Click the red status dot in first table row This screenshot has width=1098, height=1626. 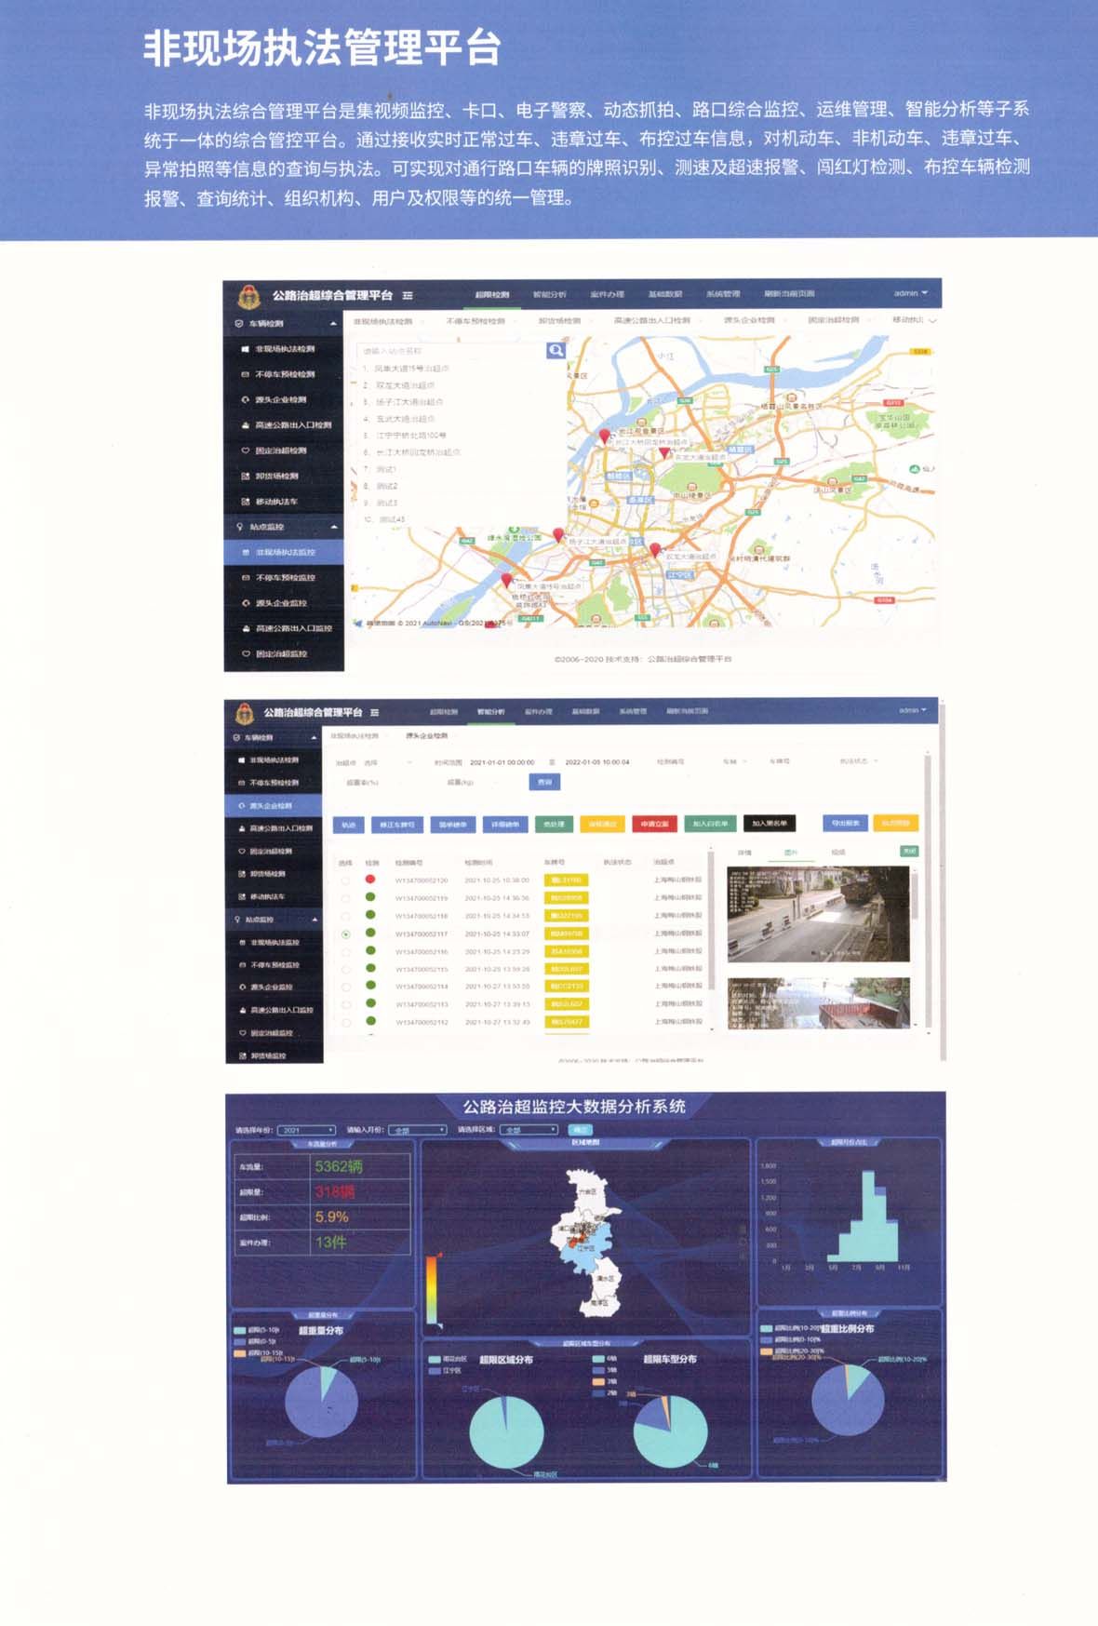click(x=370, y=880)
